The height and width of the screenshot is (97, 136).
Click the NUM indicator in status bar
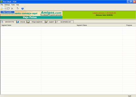click(x=129, y=96)
